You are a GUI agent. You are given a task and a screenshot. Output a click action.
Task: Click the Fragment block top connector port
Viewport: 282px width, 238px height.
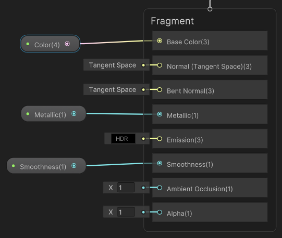210,9
